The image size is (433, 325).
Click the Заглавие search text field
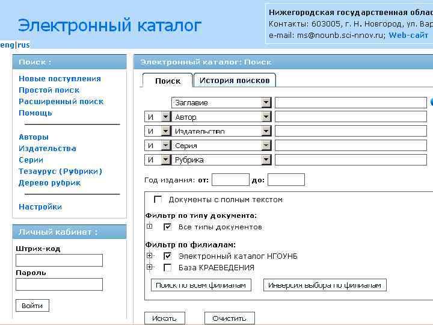click(351, 102)
